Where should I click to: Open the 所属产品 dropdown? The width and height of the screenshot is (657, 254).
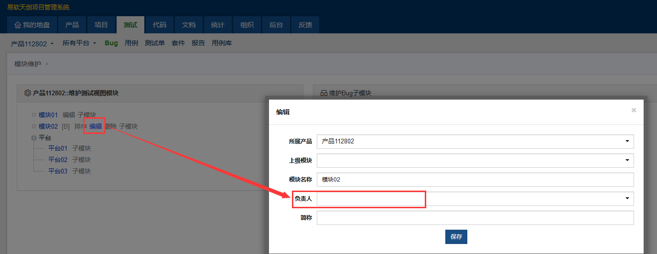pyautogui.click(x=475, y=142)
